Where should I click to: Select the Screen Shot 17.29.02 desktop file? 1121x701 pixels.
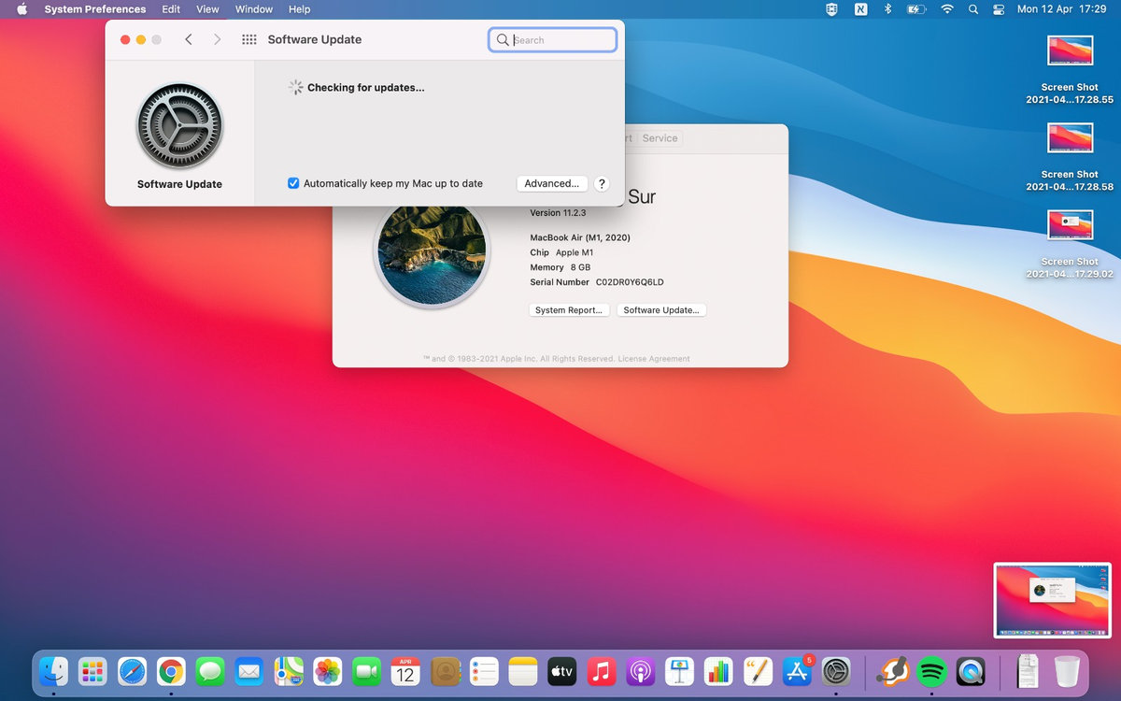(1070, 244)
